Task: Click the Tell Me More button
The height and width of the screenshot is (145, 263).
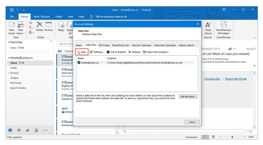Action: pos(188,97)
